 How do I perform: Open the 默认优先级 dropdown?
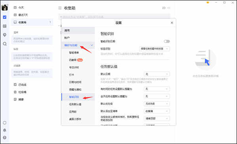(x=157, y=104)
